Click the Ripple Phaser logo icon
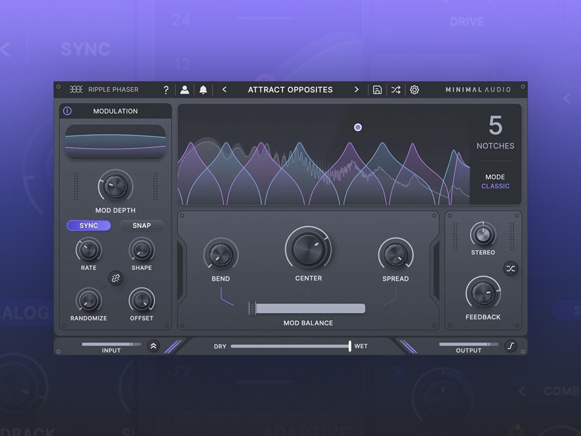 coord(76,90)
